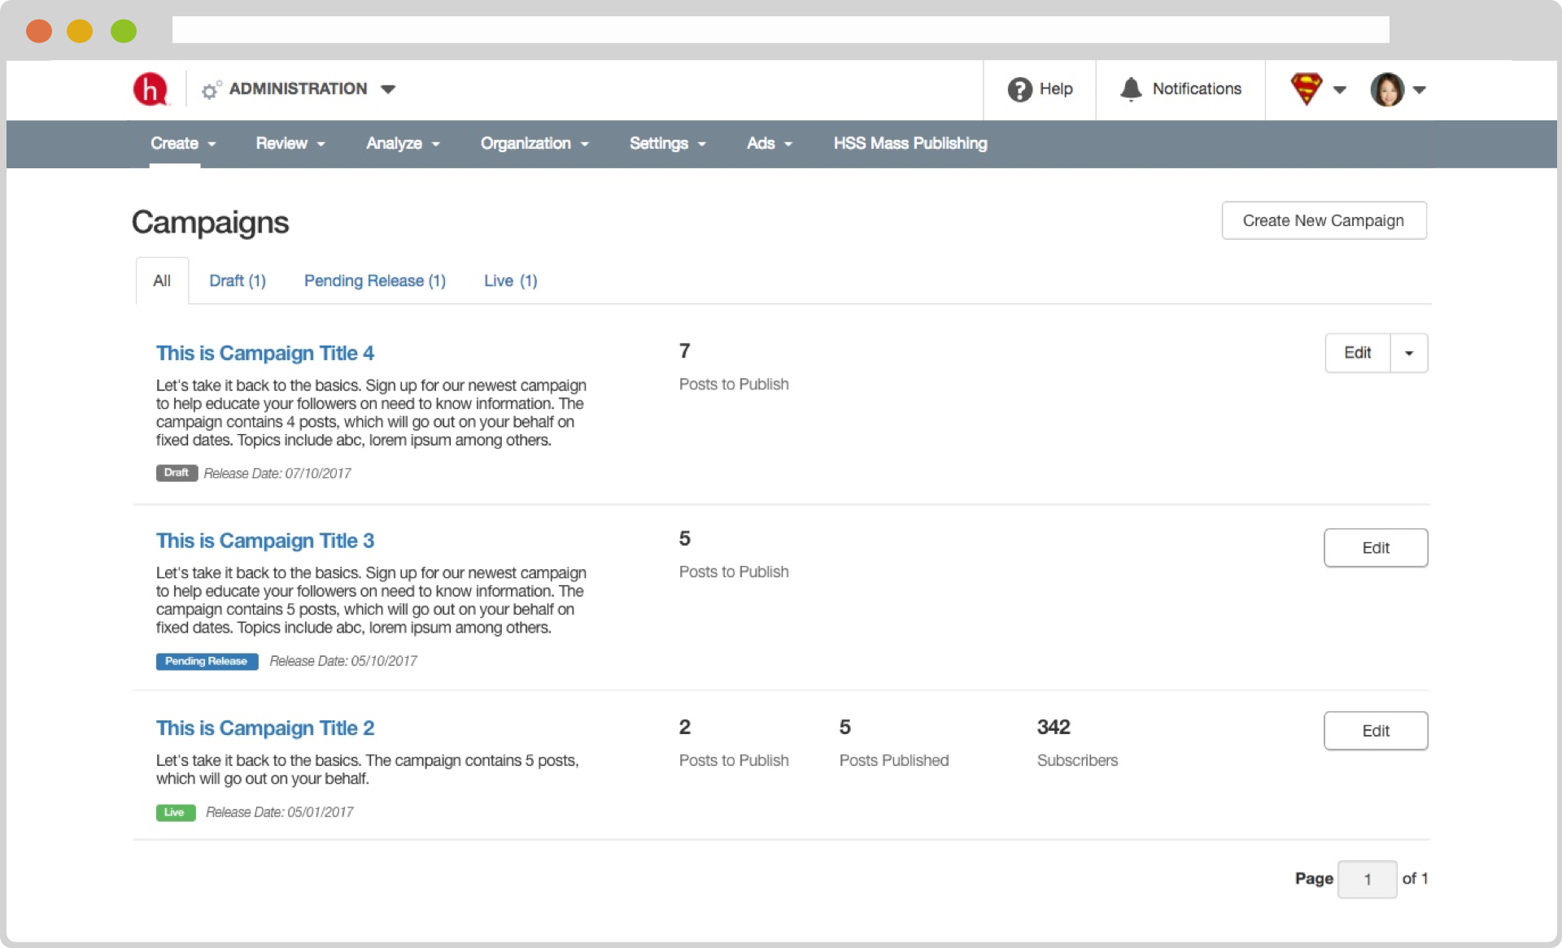Open the Settings menu
The image size is (1562, 948).
[x=668, y=144]
